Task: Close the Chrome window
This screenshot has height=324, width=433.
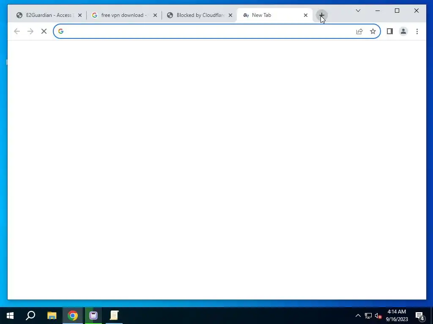Action: tap(417, 11)
